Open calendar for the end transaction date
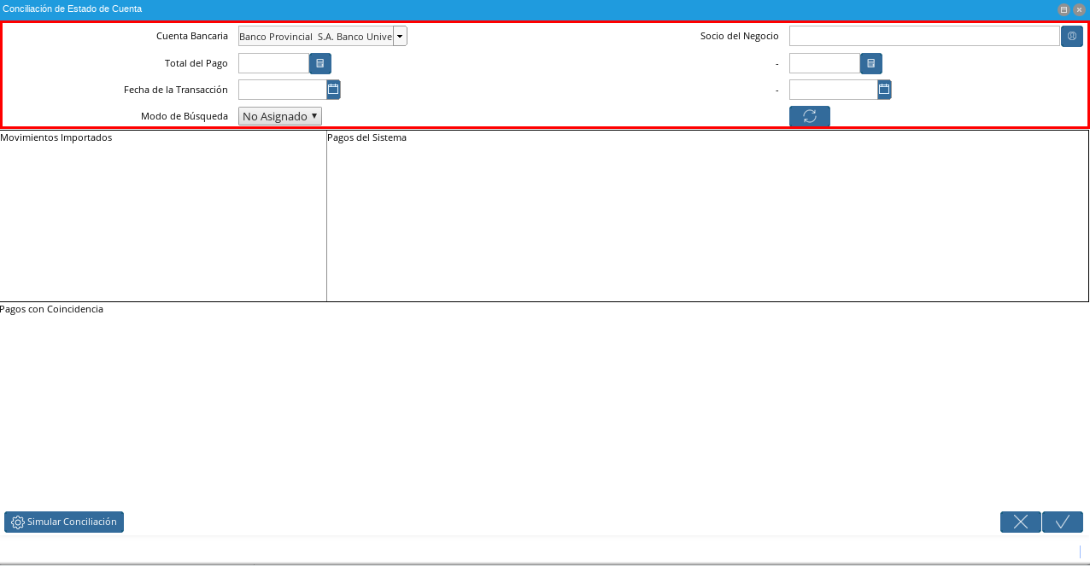 point(884,89)
